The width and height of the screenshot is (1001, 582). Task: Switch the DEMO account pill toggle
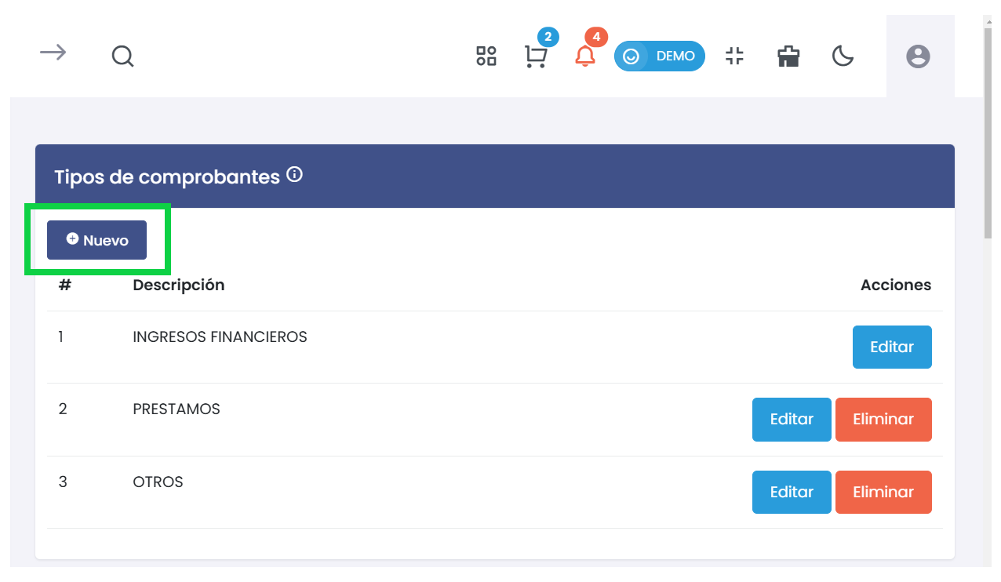click(659, 56)
